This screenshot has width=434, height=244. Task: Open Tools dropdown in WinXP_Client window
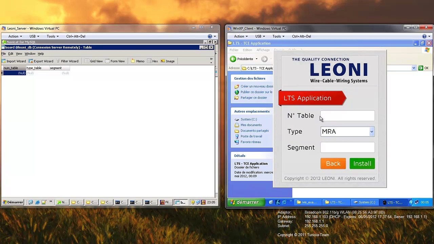(278, 36)
